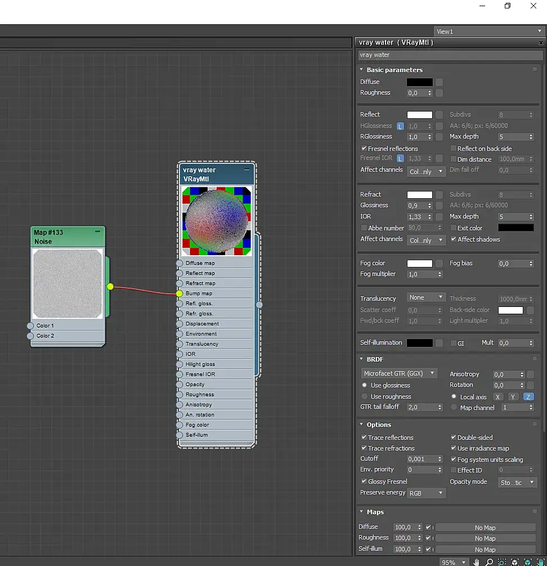Click the vray water material name field

[450, 55]
